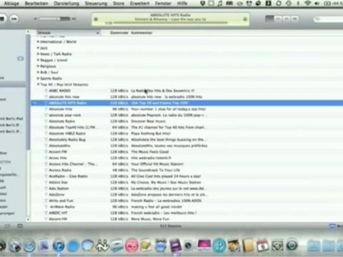Open Time Machine Dock icon
343x257 pixels.
[292, 246]
